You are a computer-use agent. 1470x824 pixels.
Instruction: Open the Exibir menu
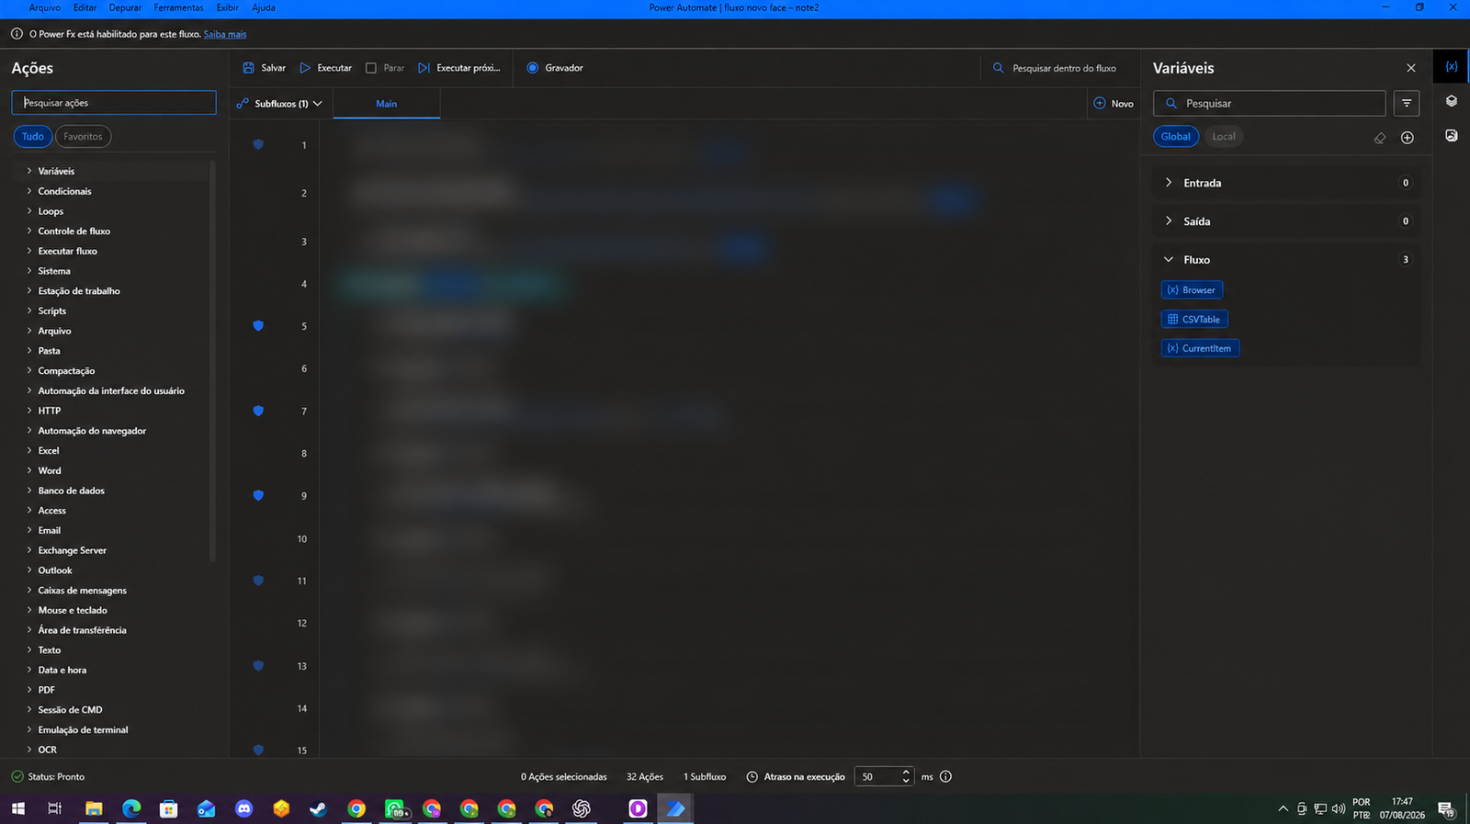pyautogui.click(x=228, y=7)
